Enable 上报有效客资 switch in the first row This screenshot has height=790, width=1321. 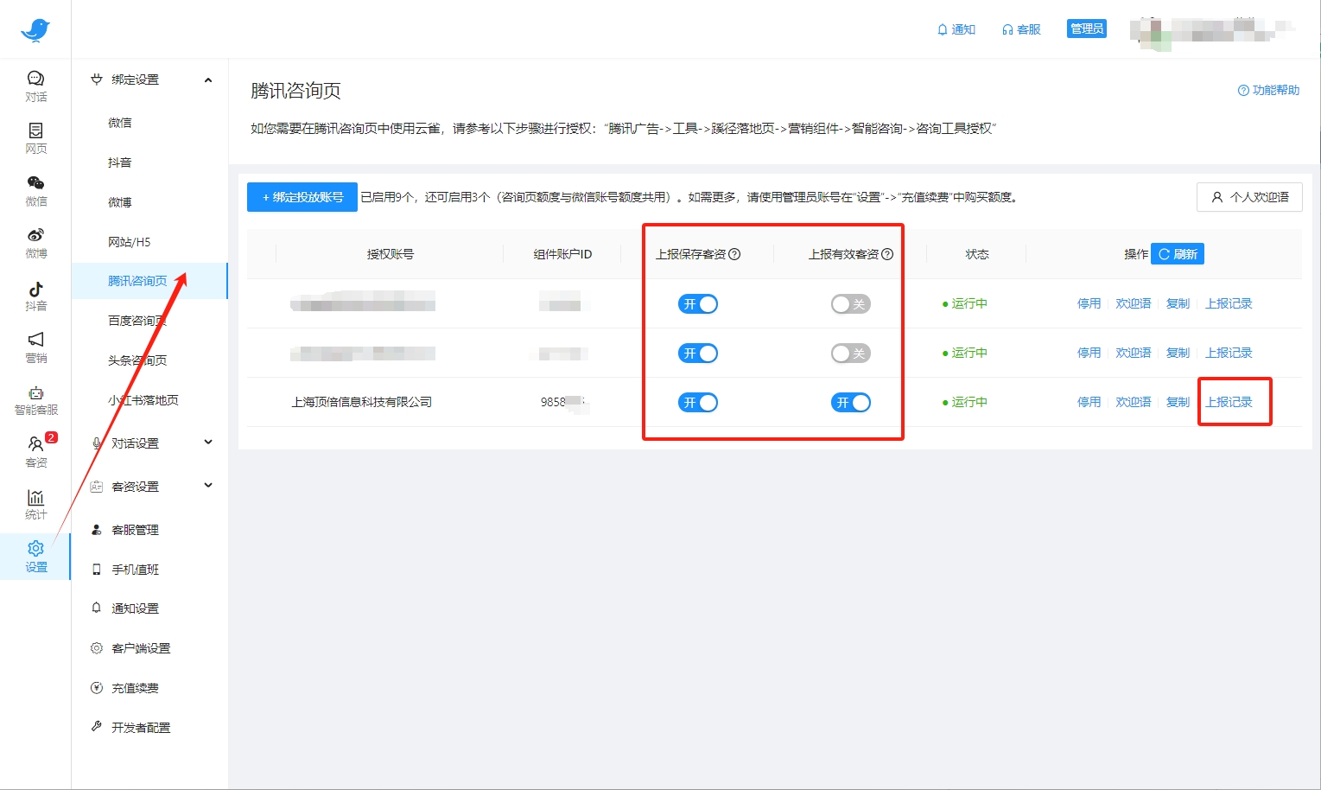point(850,303)
